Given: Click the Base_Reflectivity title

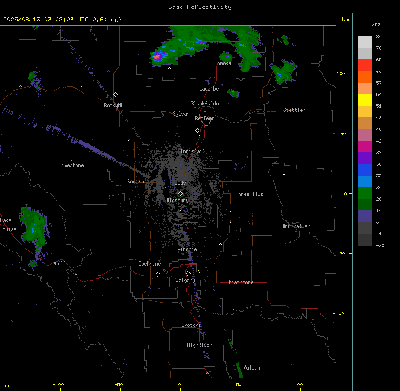Looking at the screenshot, I should [x=200, y=7].
